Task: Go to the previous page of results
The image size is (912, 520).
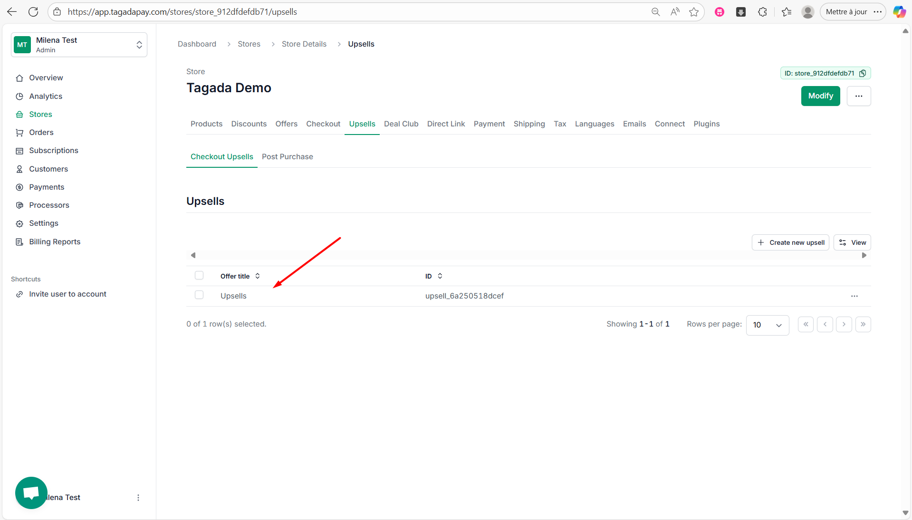Action: click(825, 324)
